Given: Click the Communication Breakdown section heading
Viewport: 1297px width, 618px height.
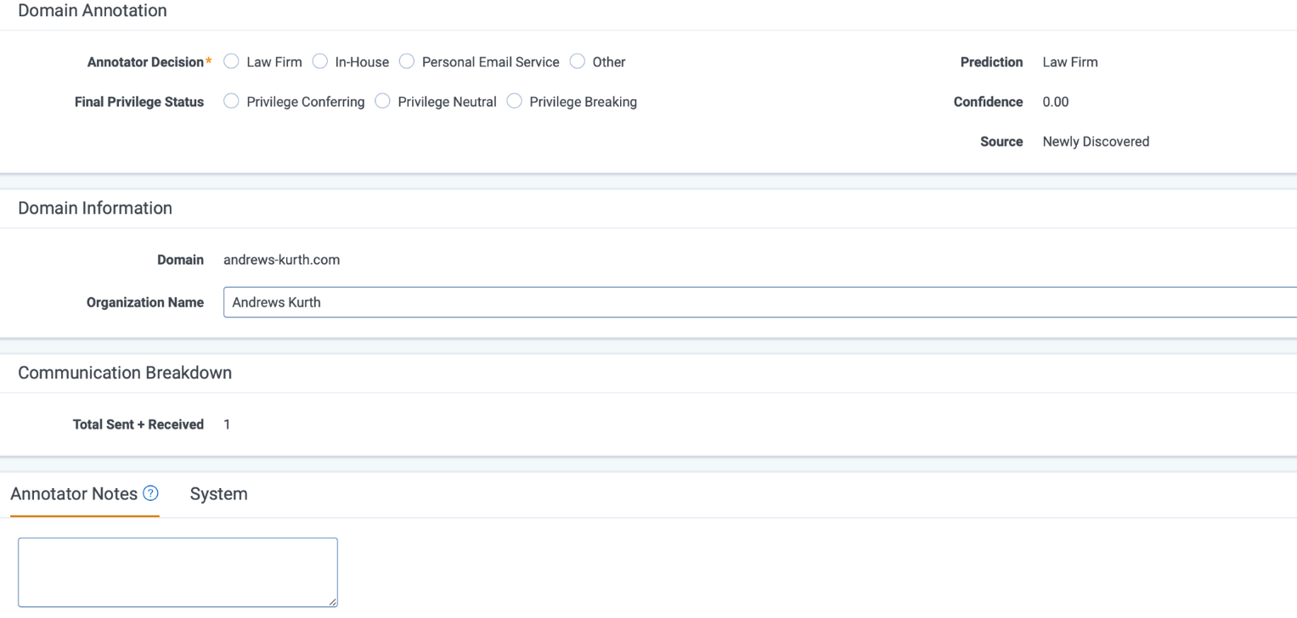Looking at the screenshot, I should 125,373.
